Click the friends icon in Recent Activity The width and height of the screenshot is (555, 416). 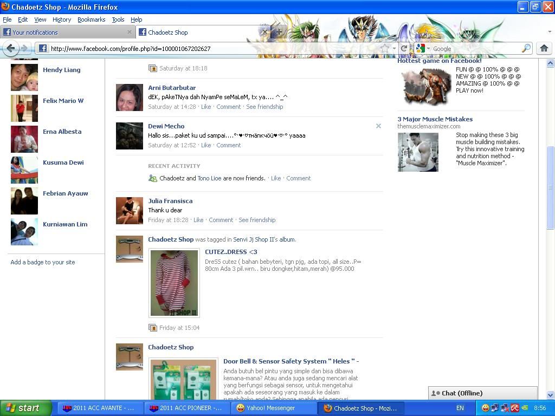152,178
